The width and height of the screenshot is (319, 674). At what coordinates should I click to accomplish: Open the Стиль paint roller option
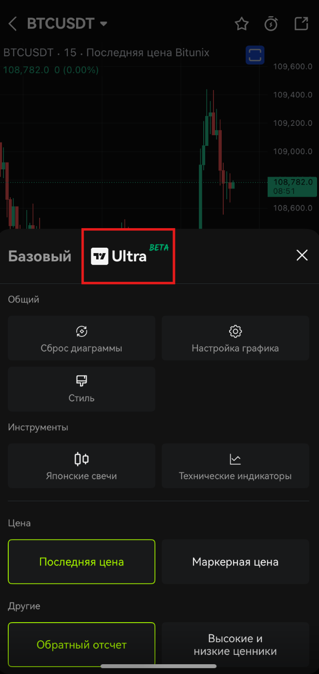pos(82,389)
